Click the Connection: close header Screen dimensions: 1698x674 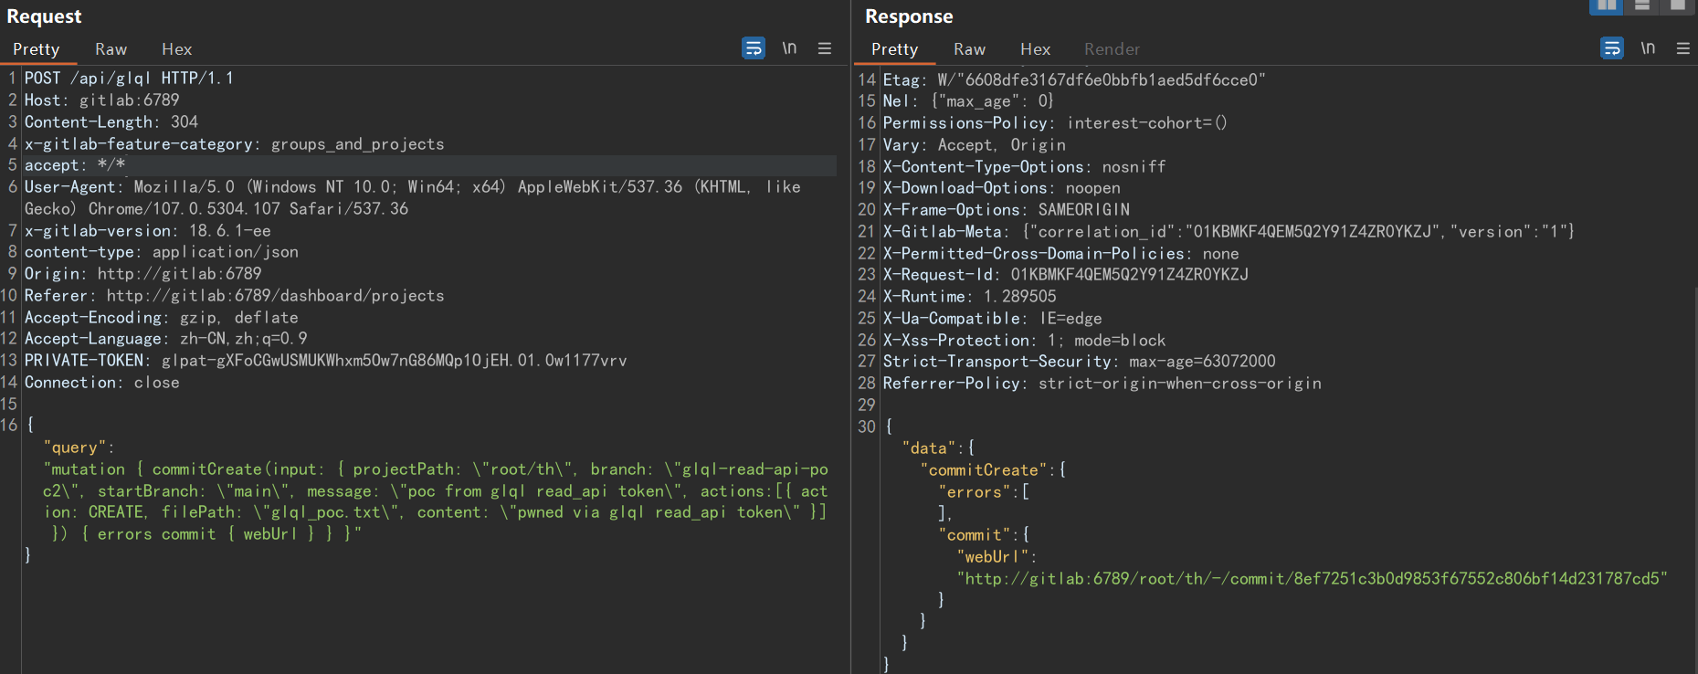[x=101, y=383]
